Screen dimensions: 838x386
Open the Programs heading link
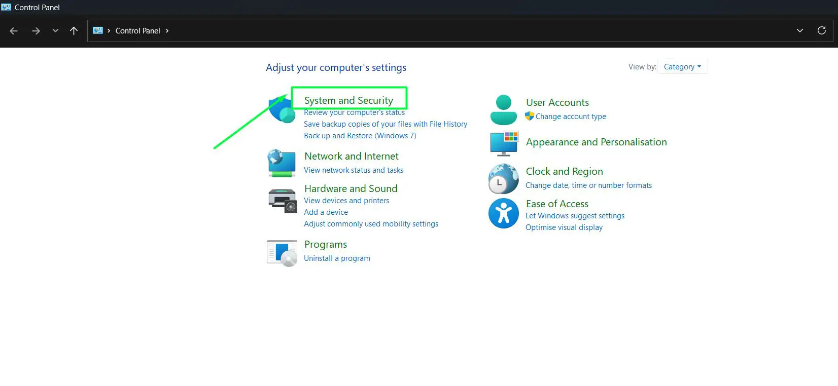point(326,244)
